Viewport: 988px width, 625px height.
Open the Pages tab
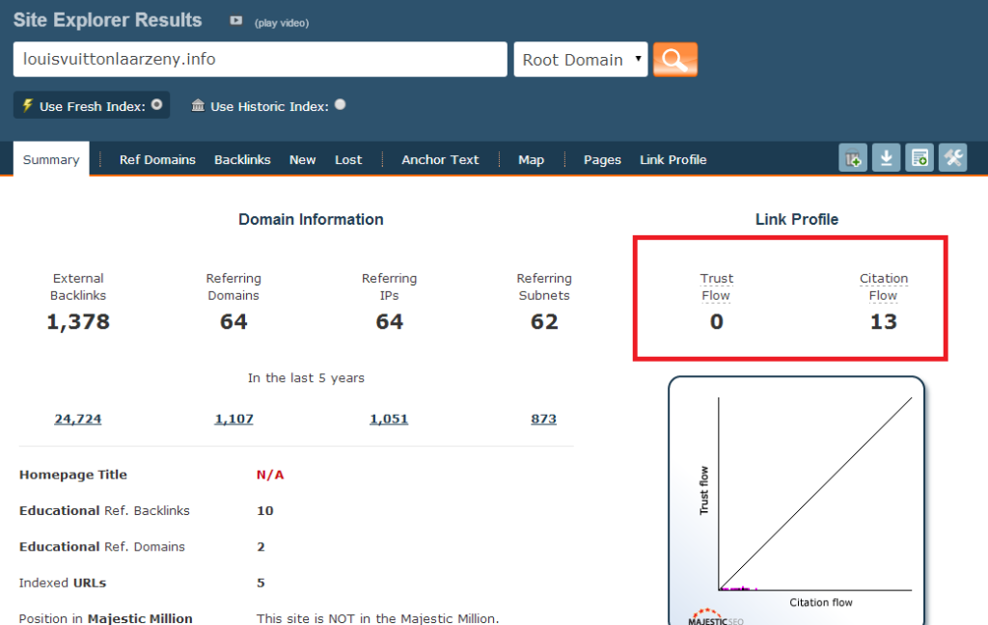click(x=602, y=159)
